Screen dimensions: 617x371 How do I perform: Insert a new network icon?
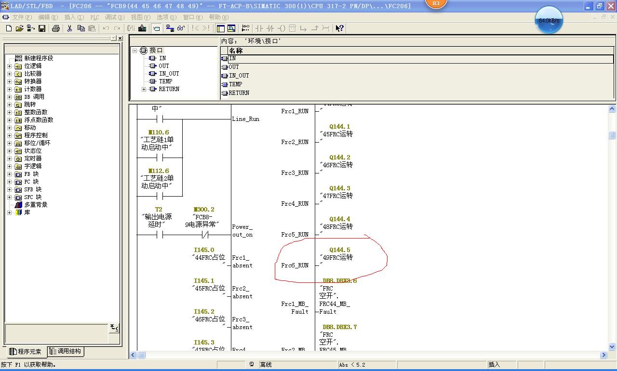coord(245,28)
